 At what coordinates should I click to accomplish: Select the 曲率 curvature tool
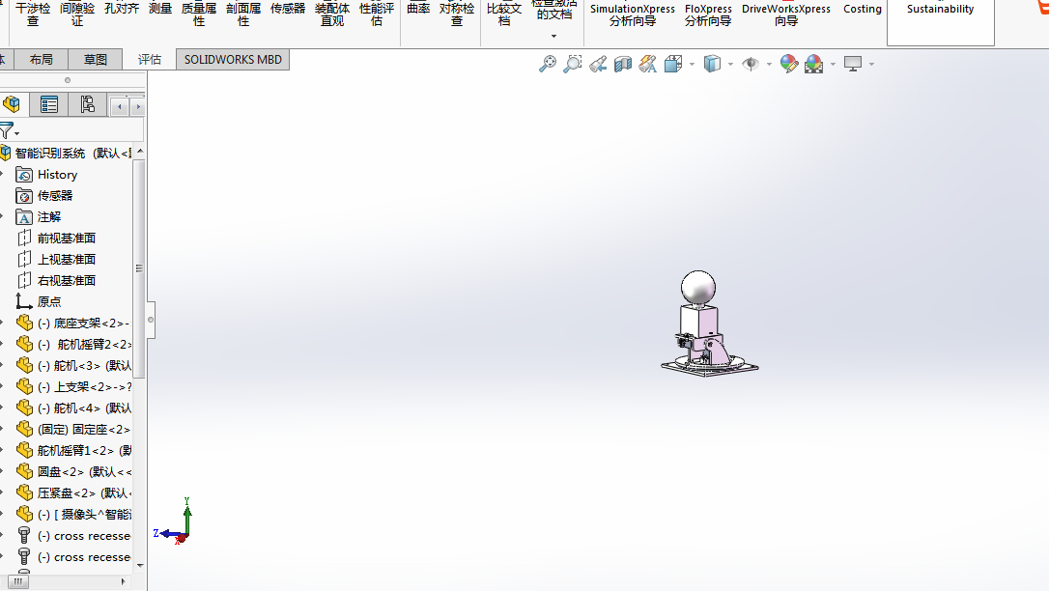(x=418, y=9)
